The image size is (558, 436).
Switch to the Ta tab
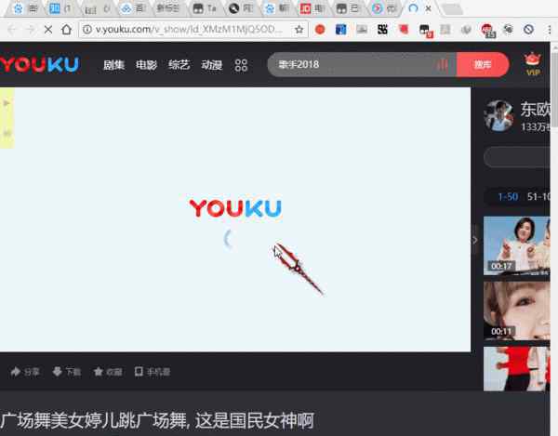(205, 8)
